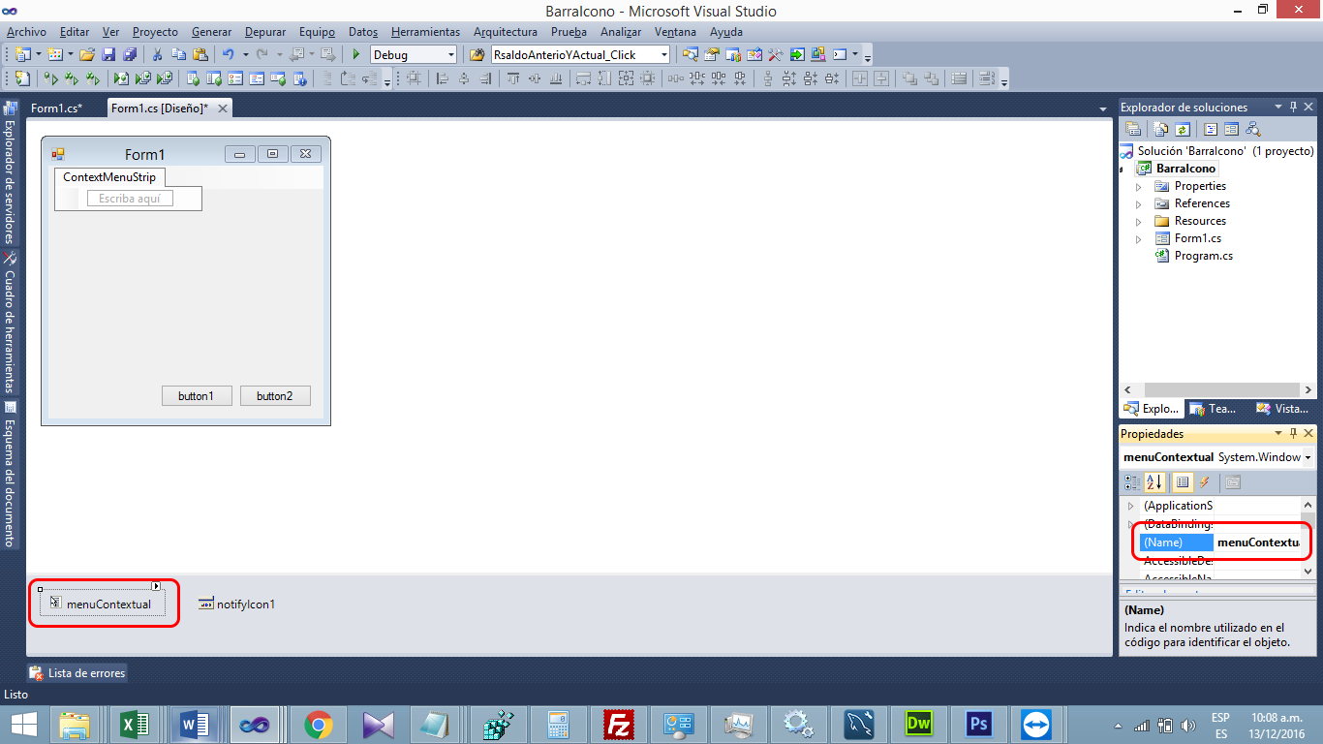1323x744 pixels.
Task: Select the Categorized view icon in Propiedades
Action: point(1132,481)
